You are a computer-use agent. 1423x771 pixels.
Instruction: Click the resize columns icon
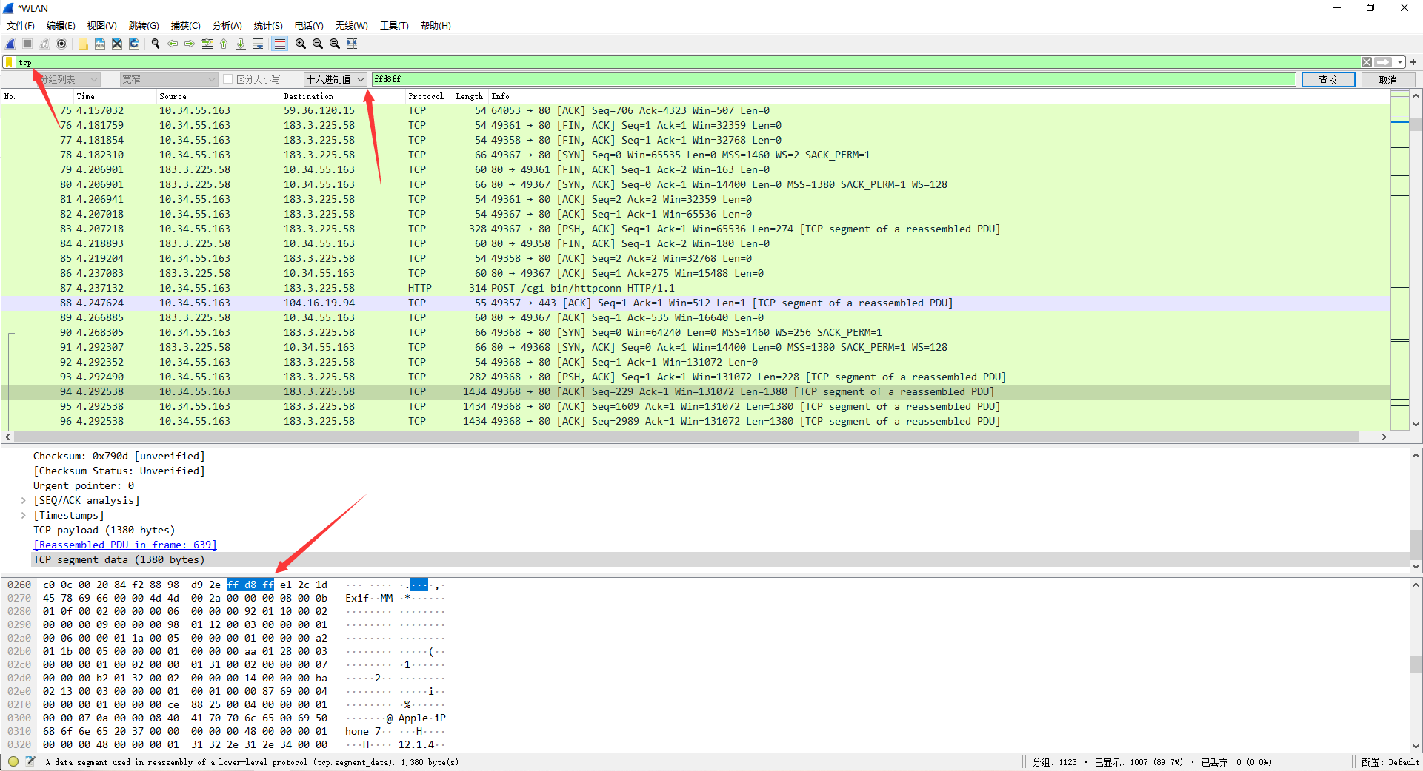pos(352,44)
